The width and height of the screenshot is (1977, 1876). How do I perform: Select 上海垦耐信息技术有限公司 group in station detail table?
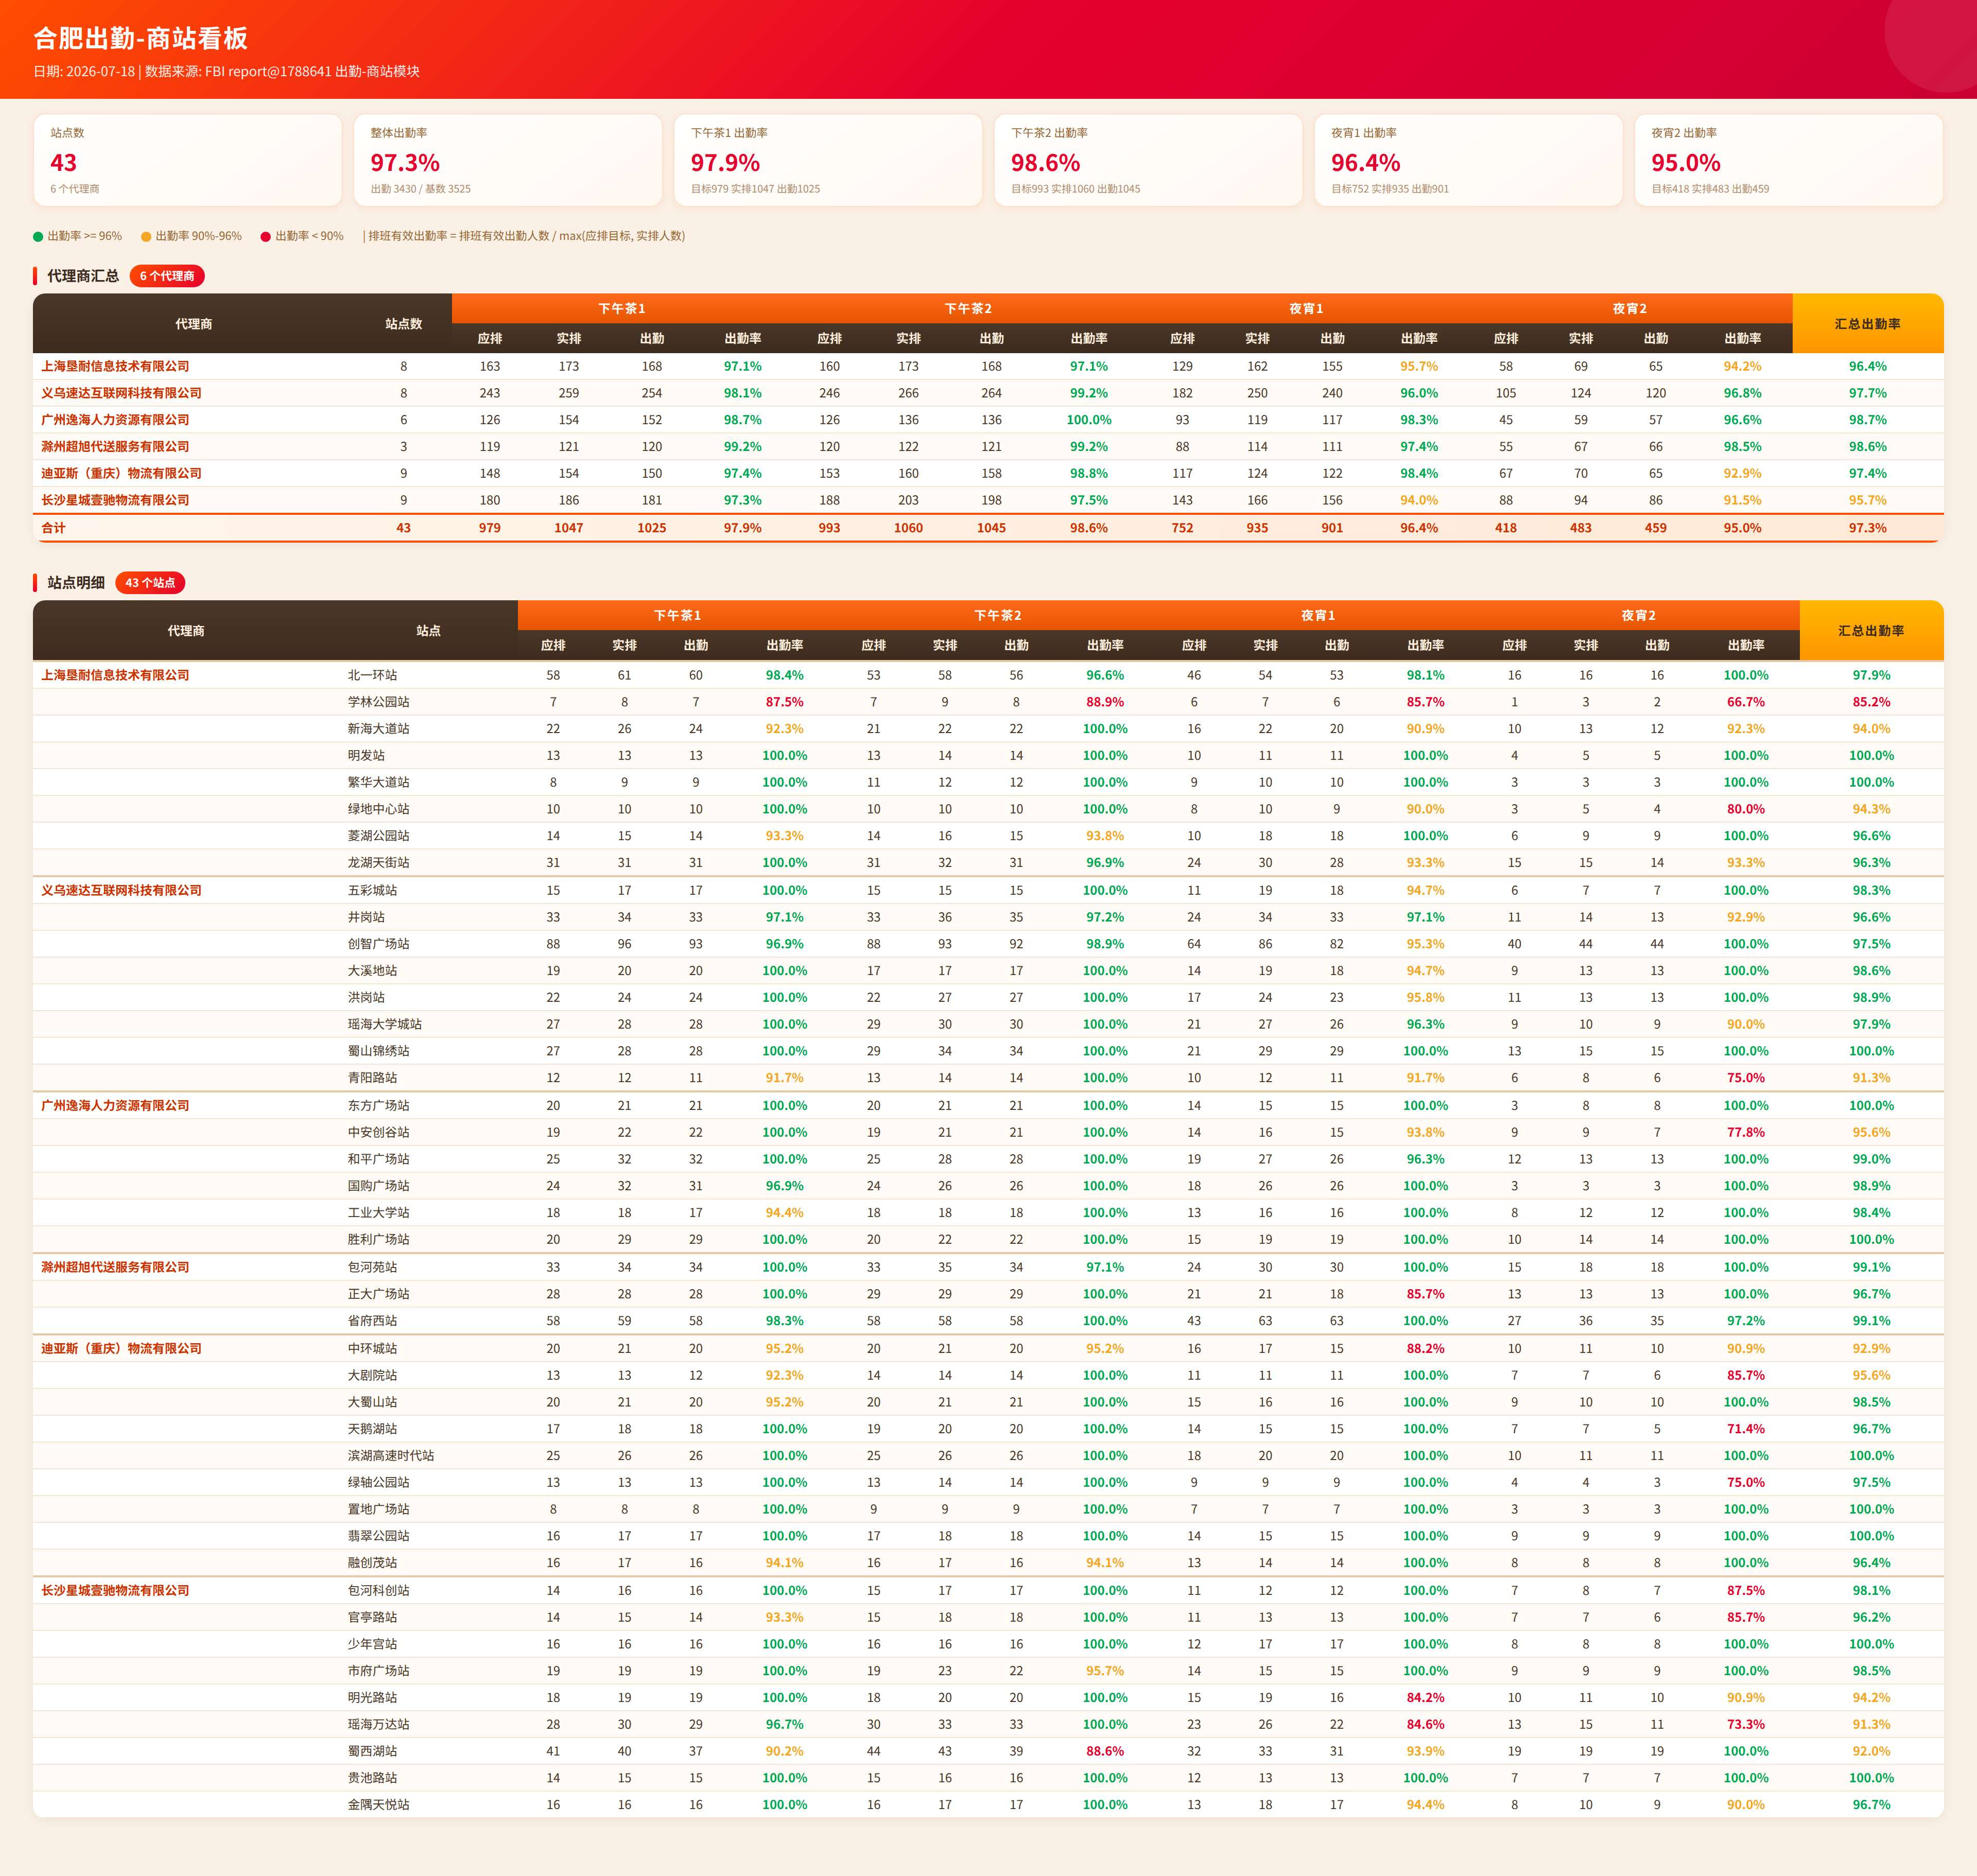pyautogui.click(x=115, y=676)
